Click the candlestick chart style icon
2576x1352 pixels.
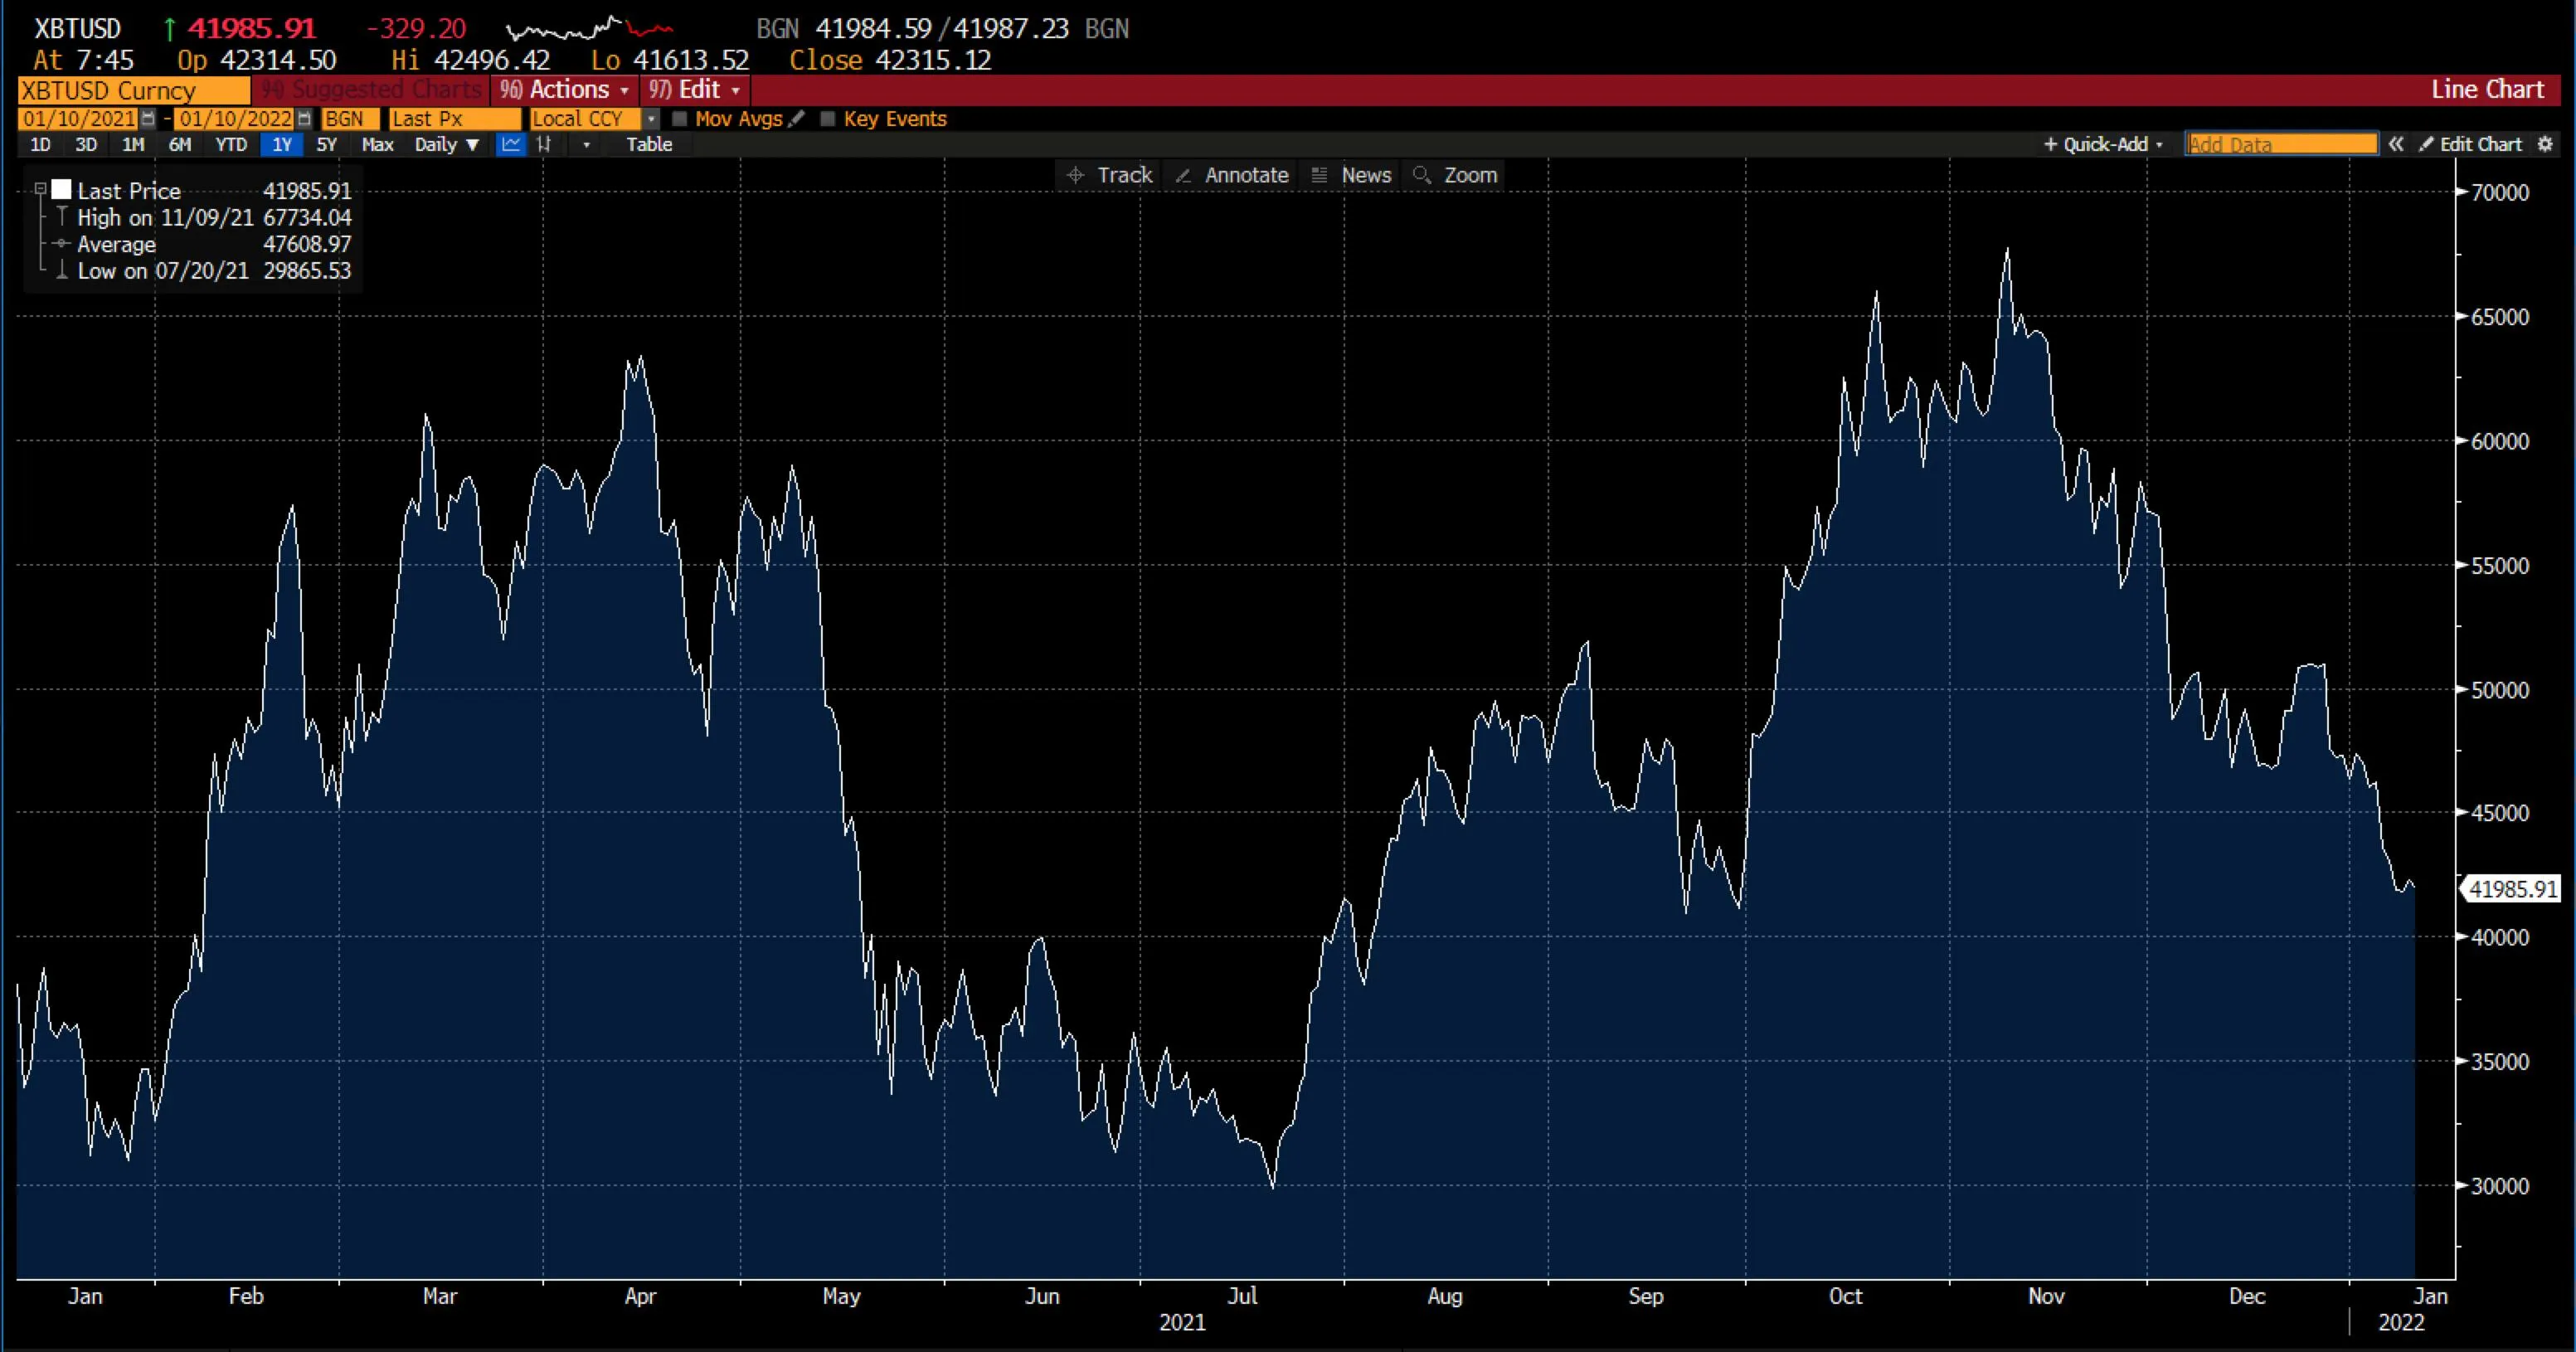[x=545, y=146]
